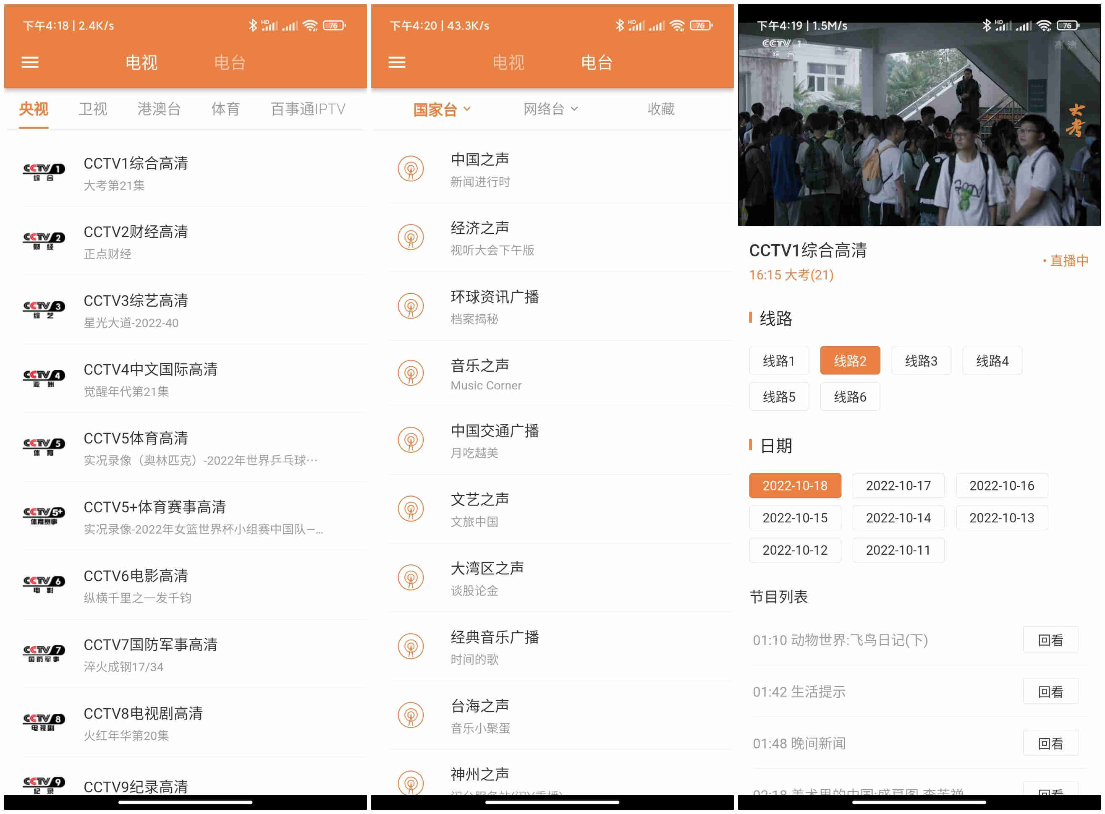Viewport: 1105px width, 814px height.
Task: Tap the radio icon beside 大湾区之声
Action: (x=411, y=577)
